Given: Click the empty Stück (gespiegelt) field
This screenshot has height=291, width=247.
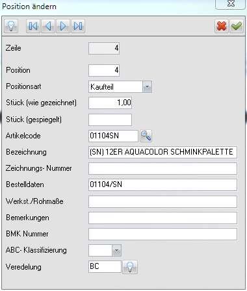Looking at the screenshot, I should coord(110,120).
